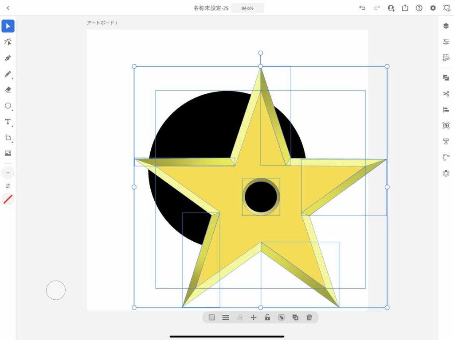Click the rotation handle above the selection

[x=261, y=53]
